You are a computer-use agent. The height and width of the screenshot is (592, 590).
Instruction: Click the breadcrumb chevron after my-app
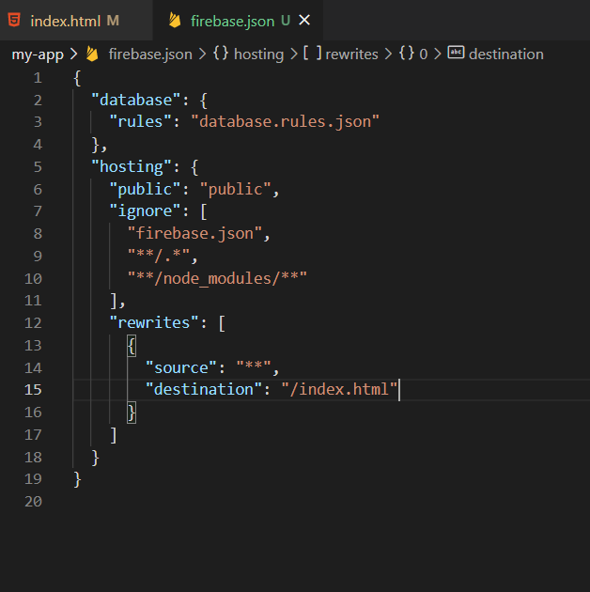(x=73, y=55)
